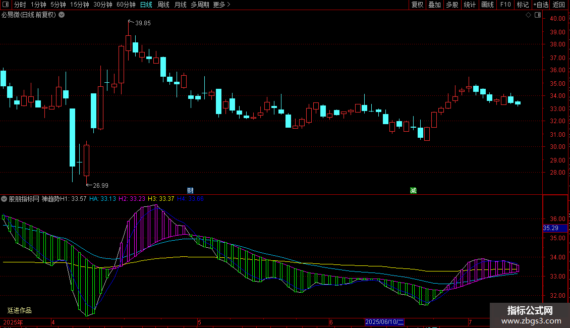Open F10 company info

505,5
